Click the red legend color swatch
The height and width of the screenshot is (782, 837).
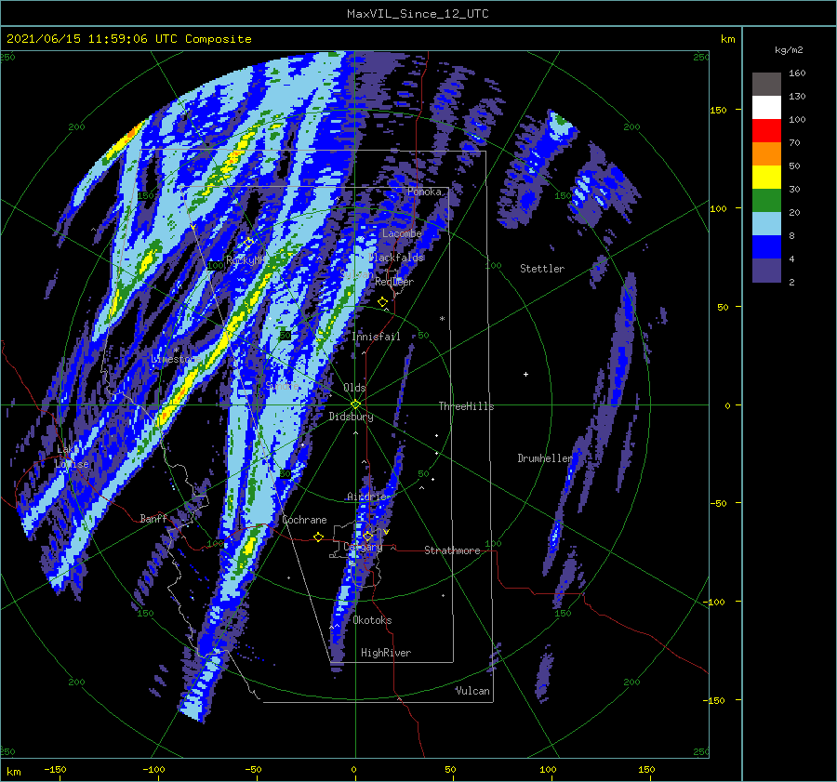pyautogui.click(x=766, y=131)
